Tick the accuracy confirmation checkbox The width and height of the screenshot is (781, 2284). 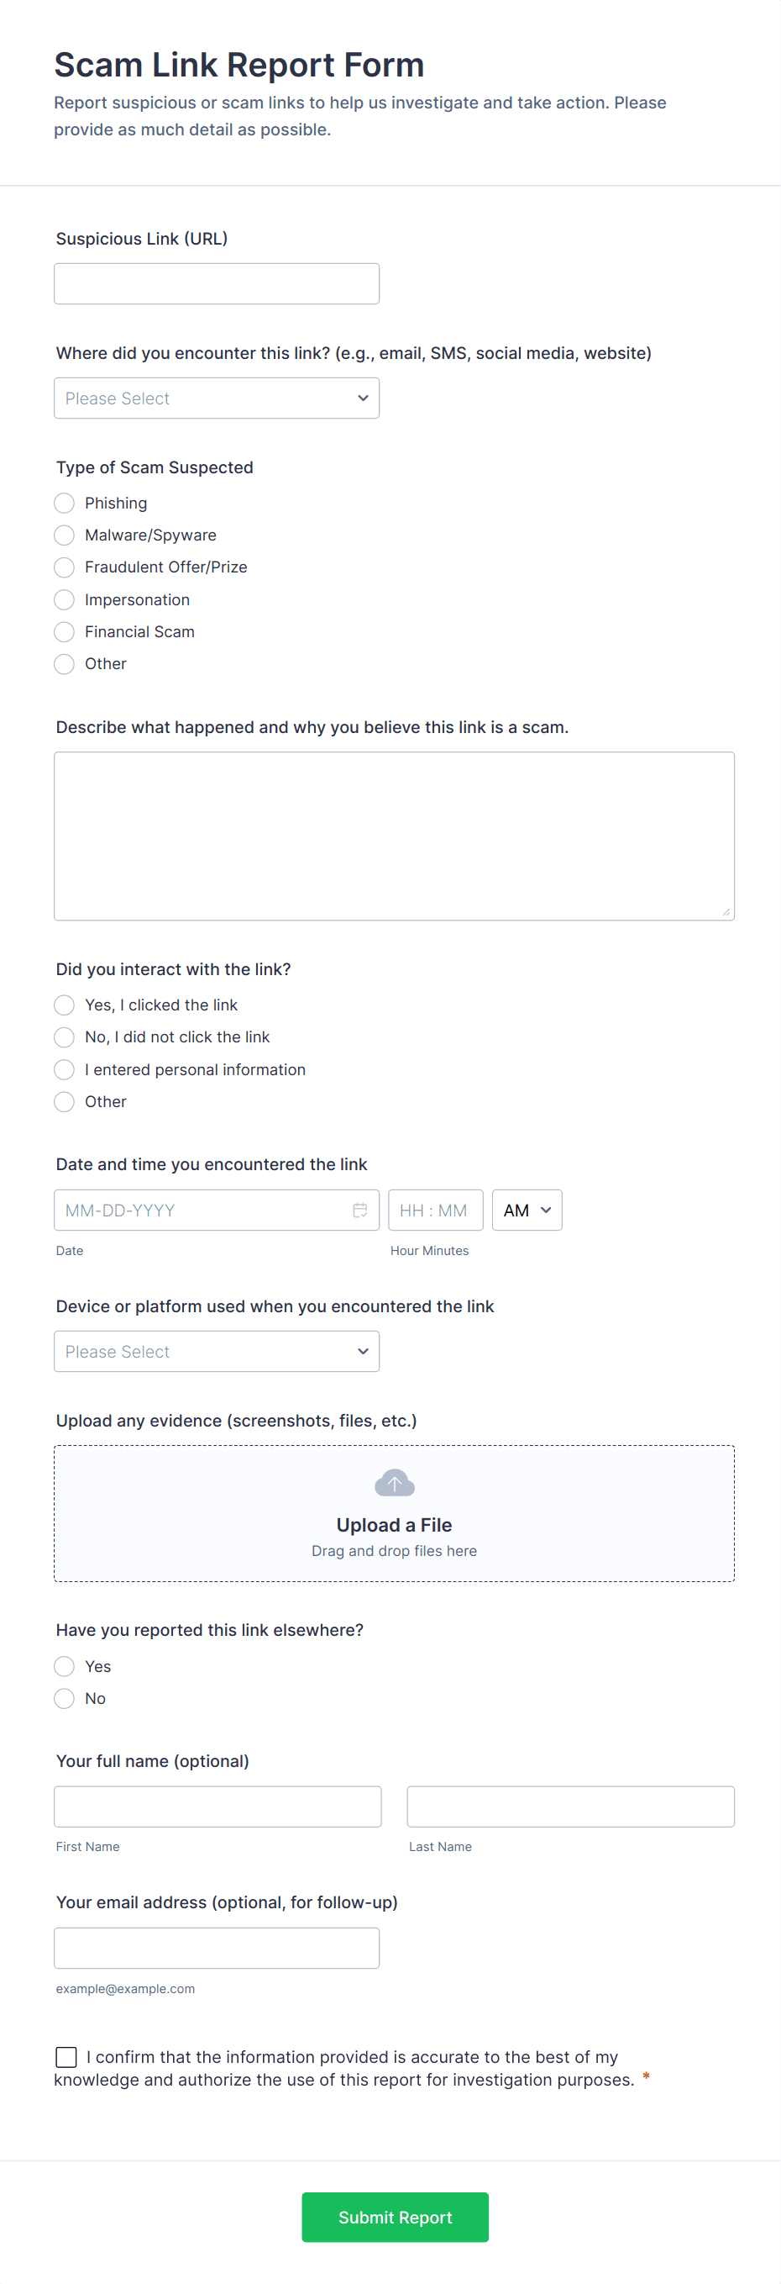click(x=66, y=2057)
